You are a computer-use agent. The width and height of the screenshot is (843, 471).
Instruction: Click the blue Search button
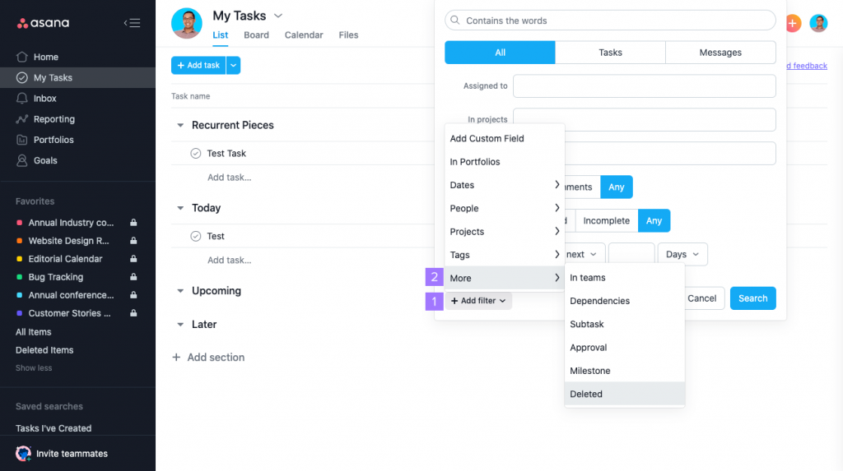tap(752, 298)
